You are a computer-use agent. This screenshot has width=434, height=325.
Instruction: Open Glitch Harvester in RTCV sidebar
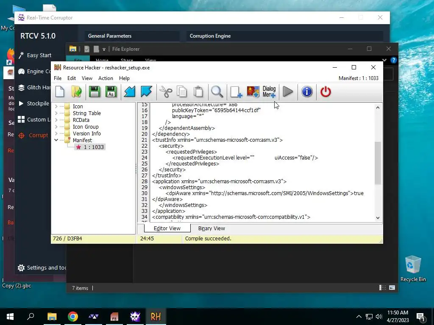35,88
